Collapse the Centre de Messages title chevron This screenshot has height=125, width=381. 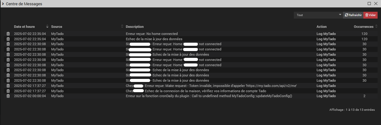pos(3,4)
